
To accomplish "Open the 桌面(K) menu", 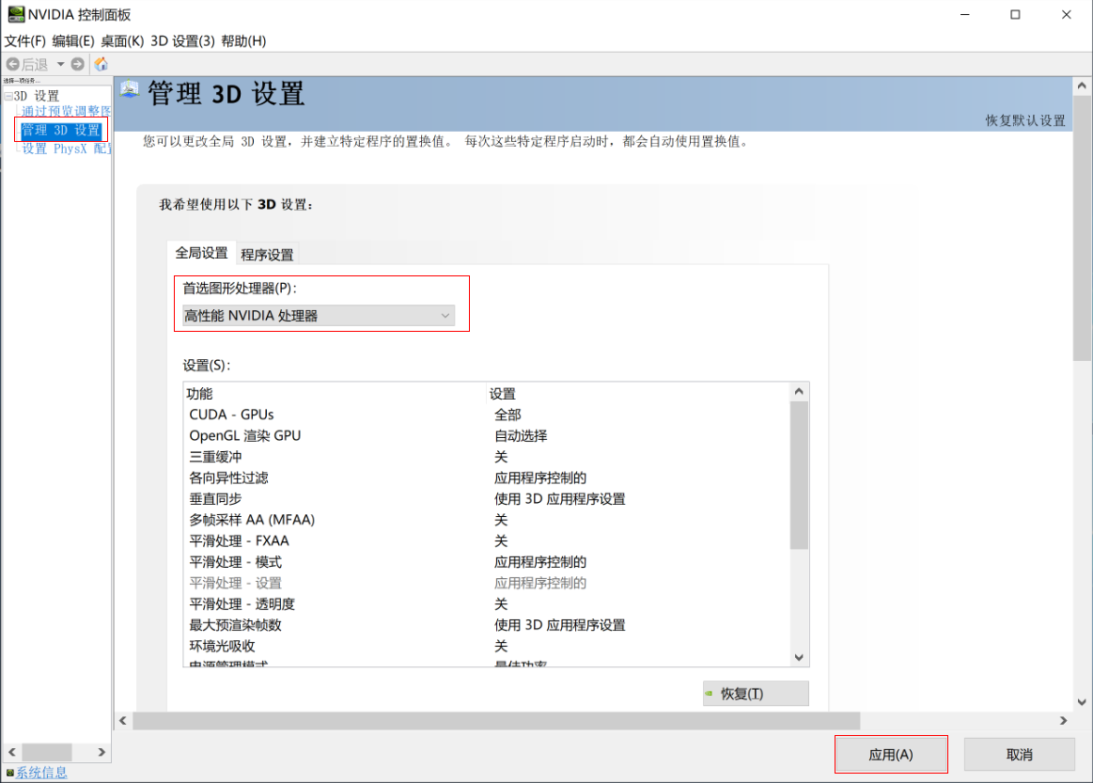I will [x=122, y=41].
